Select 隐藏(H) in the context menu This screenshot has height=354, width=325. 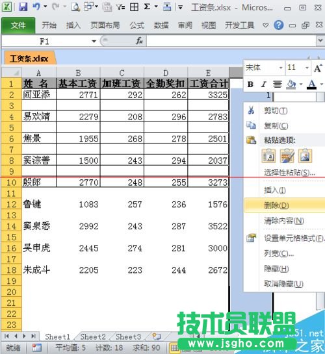276,269
